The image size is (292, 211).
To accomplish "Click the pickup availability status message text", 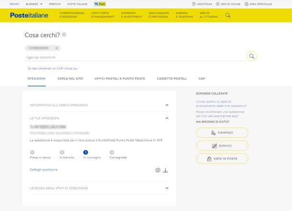I will coord(96,141).
